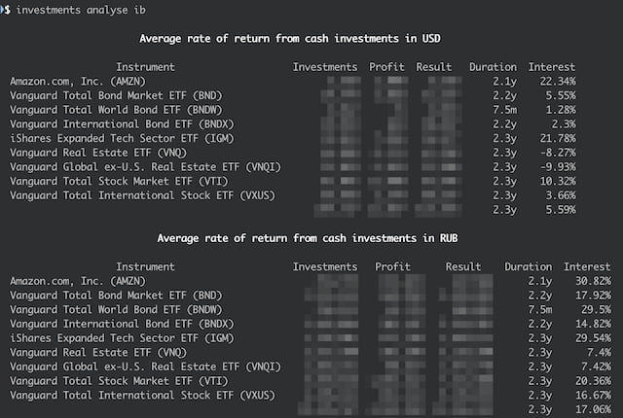Image resolution: width=623 pixels, height=418 pixels.
Task: Select the heading 'Average rate of return from cash investments in USD'
Action: [x=290, y=39]
